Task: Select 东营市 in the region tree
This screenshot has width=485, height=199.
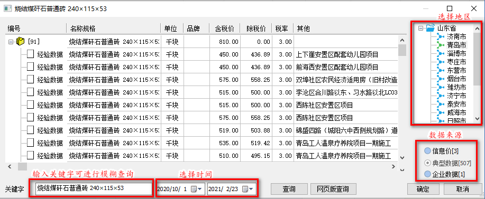Action: click(456, 70)
